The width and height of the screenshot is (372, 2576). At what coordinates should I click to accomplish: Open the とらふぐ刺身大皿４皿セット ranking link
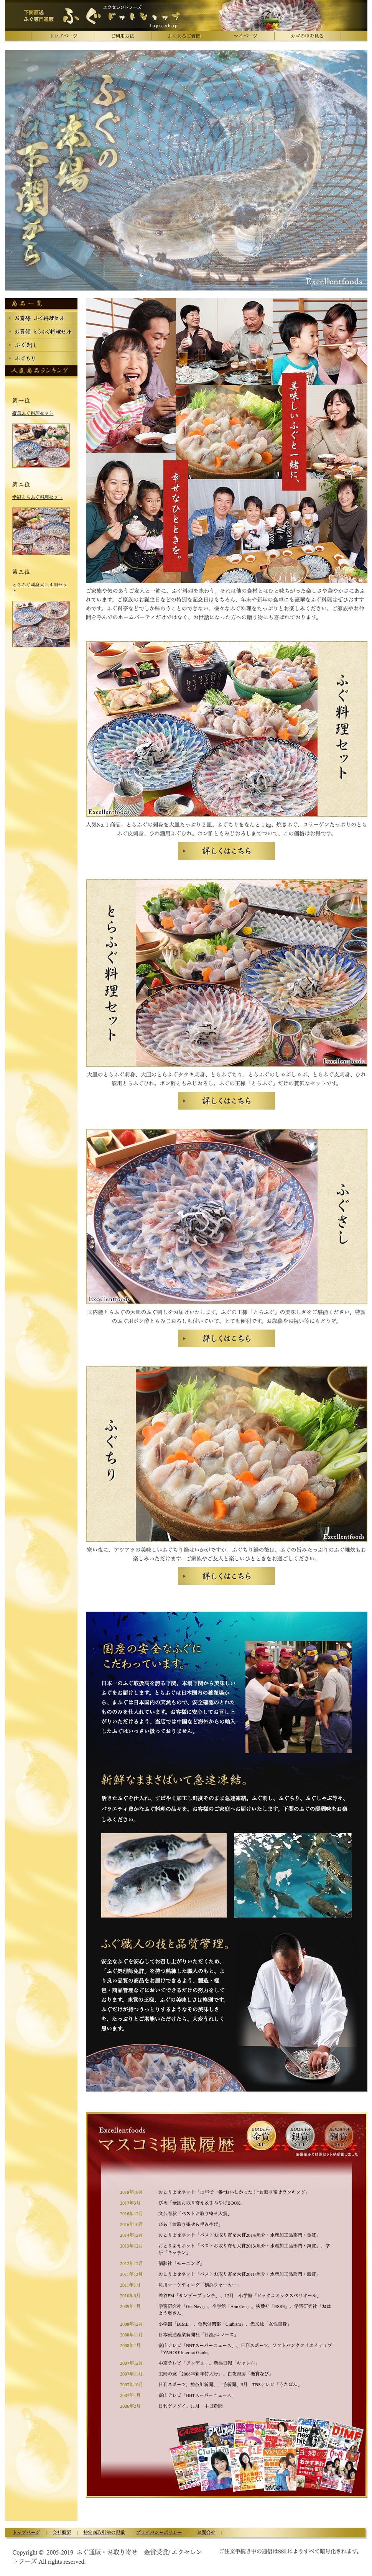coord(40,587)
